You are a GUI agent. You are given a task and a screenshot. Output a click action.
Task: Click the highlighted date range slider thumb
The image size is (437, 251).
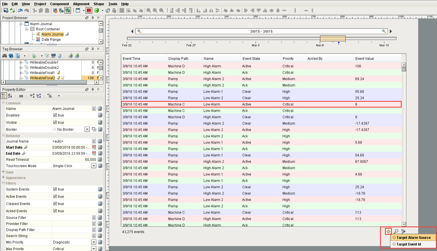pos(333,38)
